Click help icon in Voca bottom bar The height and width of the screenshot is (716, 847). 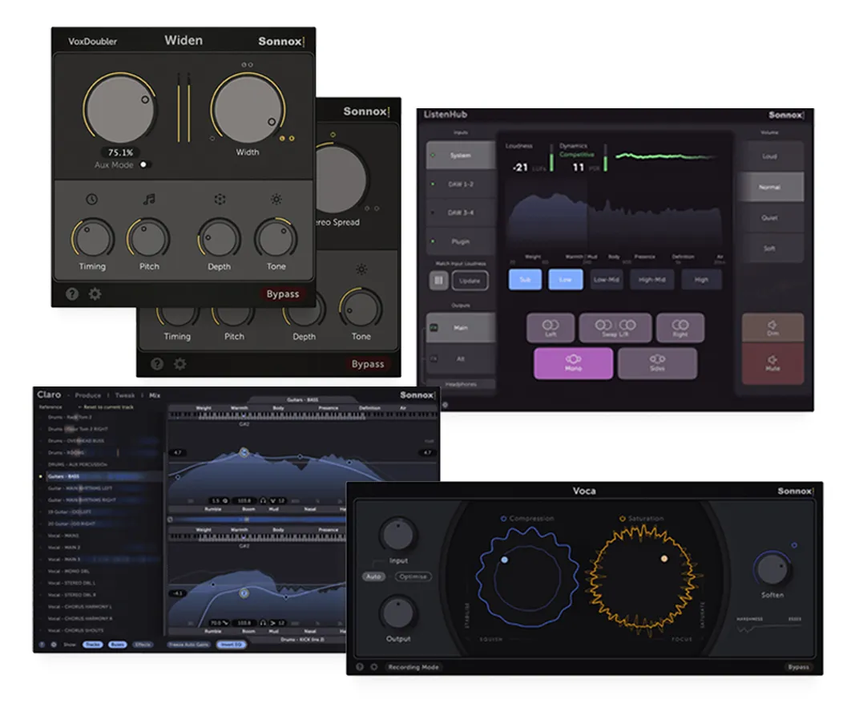click(360, 667)
